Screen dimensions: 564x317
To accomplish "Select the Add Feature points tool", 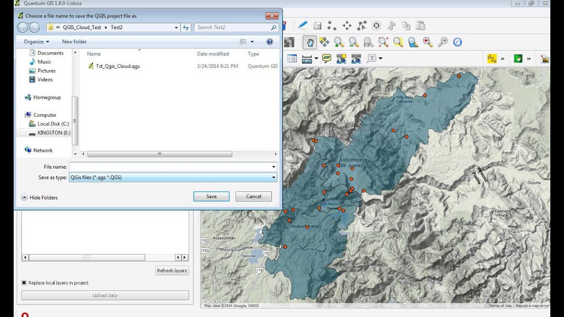I will click(332, 26).
